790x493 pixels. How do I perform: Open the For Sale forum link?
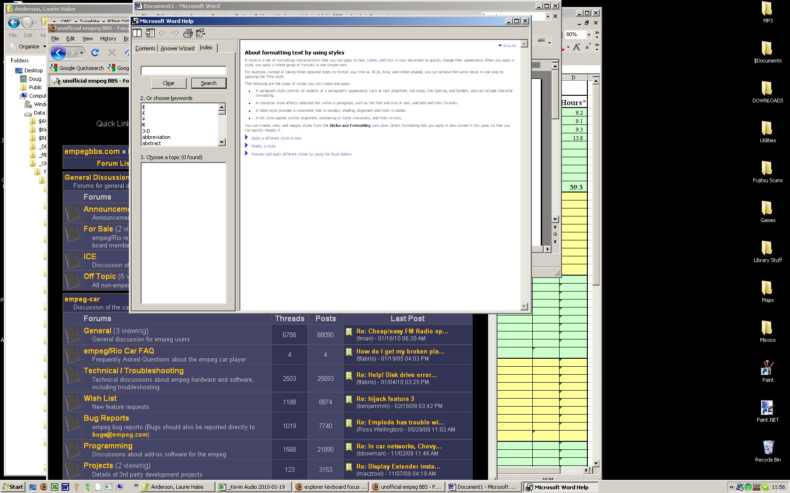pos(98,229)
